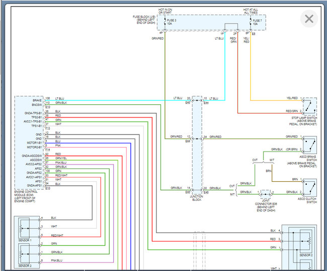
Task: Click the ASCD clutch switch symbol
Action: coord(310,188)
